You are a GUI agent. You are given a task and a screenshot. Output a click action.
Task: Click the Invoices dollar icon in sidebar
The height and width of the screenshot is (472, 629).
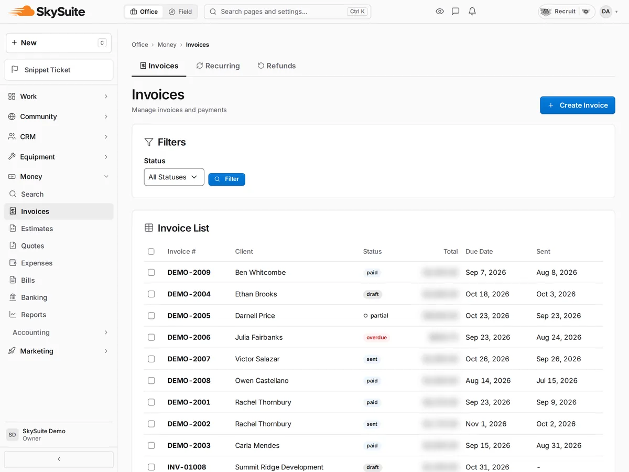pyautogui.click(x=13, y=211)
